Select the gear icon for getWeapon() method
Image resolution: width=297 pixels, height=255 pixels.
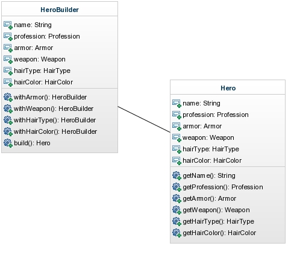pos(177,210)
